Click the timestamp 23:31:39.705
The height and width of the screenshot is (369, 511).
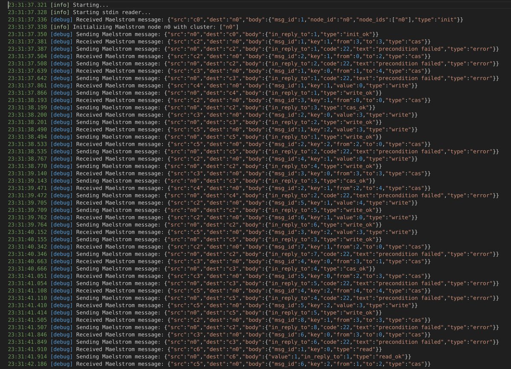point(28,203)
